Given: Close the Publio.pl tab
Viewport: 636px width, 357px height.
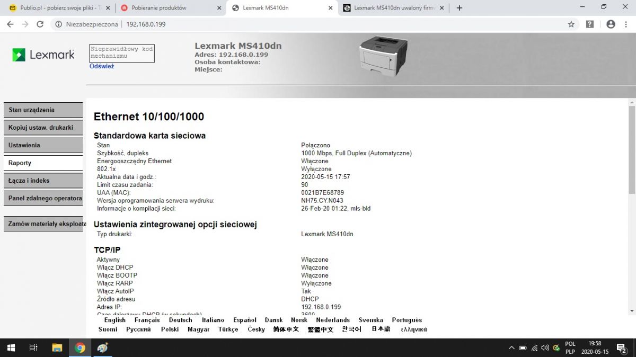Looking at the screenshot, I should (108, 8).
